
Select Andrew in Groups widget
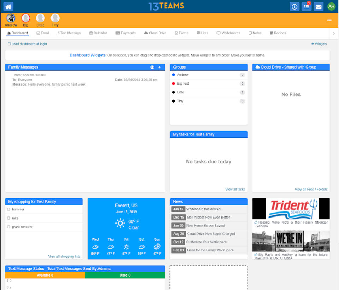(209, 75)
